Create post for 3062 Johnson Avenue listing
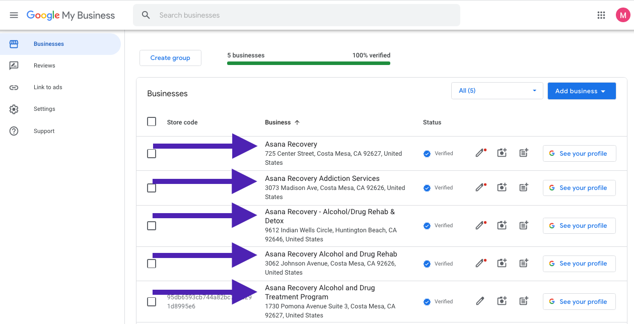Image resolution: width=634 pixels, height=324 pixels. [524, 263]
